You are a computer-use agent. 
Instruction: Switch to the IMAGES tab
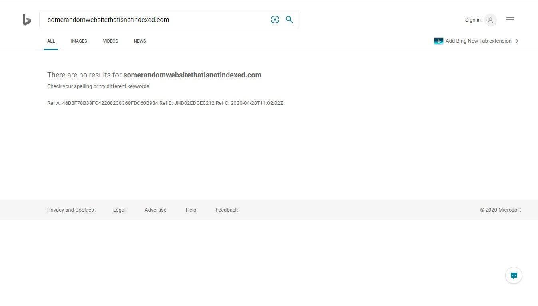pos(79,41)
